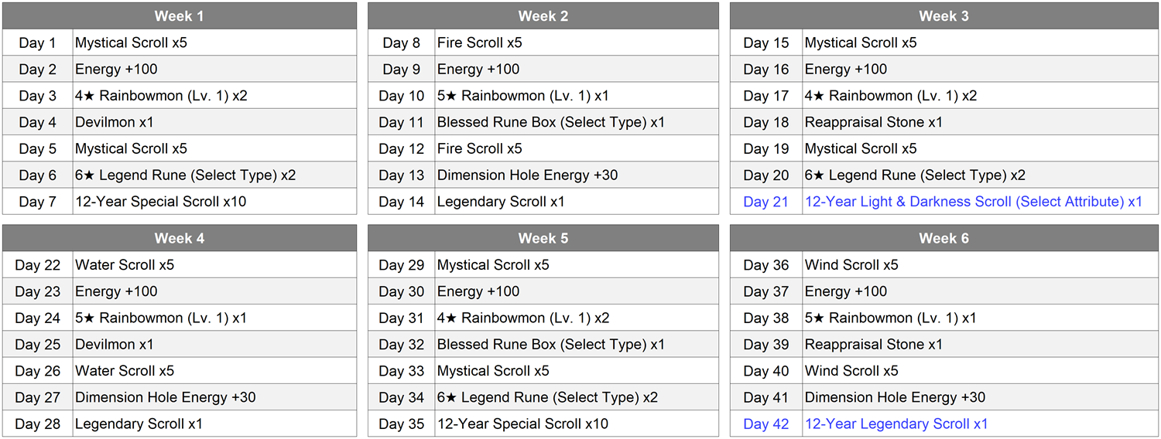This screenshot has width=1161, height=439.
Task: Click the blue Day 42 label
Action: pyautogui.click(x=765, y=424)
